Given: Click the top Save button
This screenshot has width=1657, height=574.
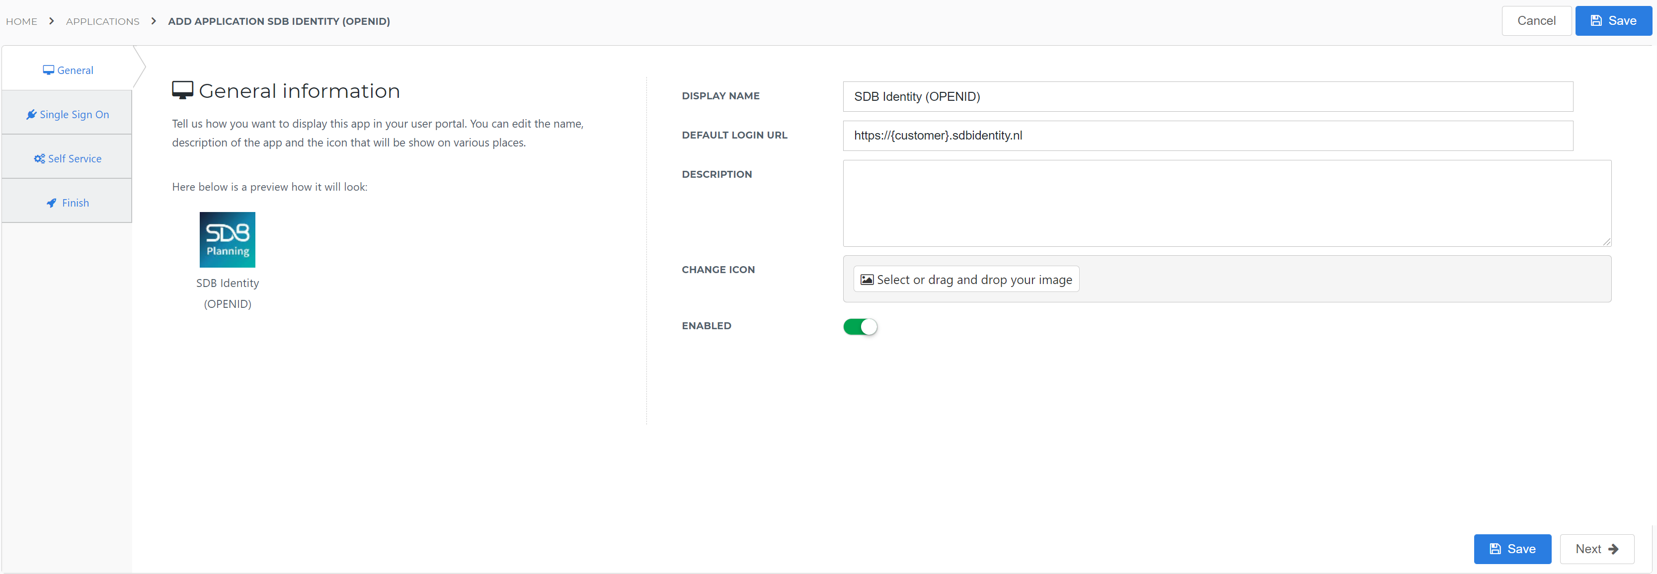Looking at the screenshot, I should (1613, 20).
